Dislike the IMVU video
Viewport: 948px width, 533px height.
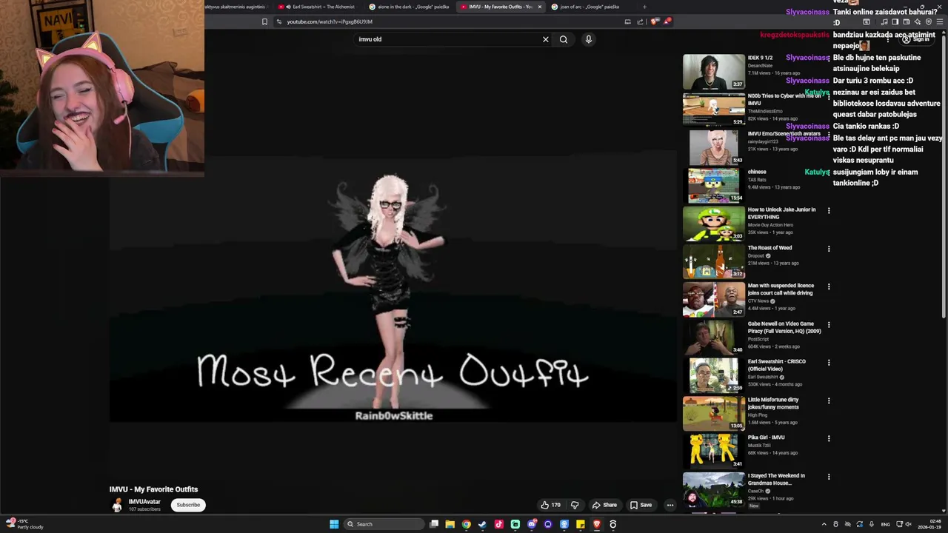tap(575, 505)
